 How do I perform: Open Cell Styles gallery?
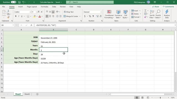tap(125, 14)
